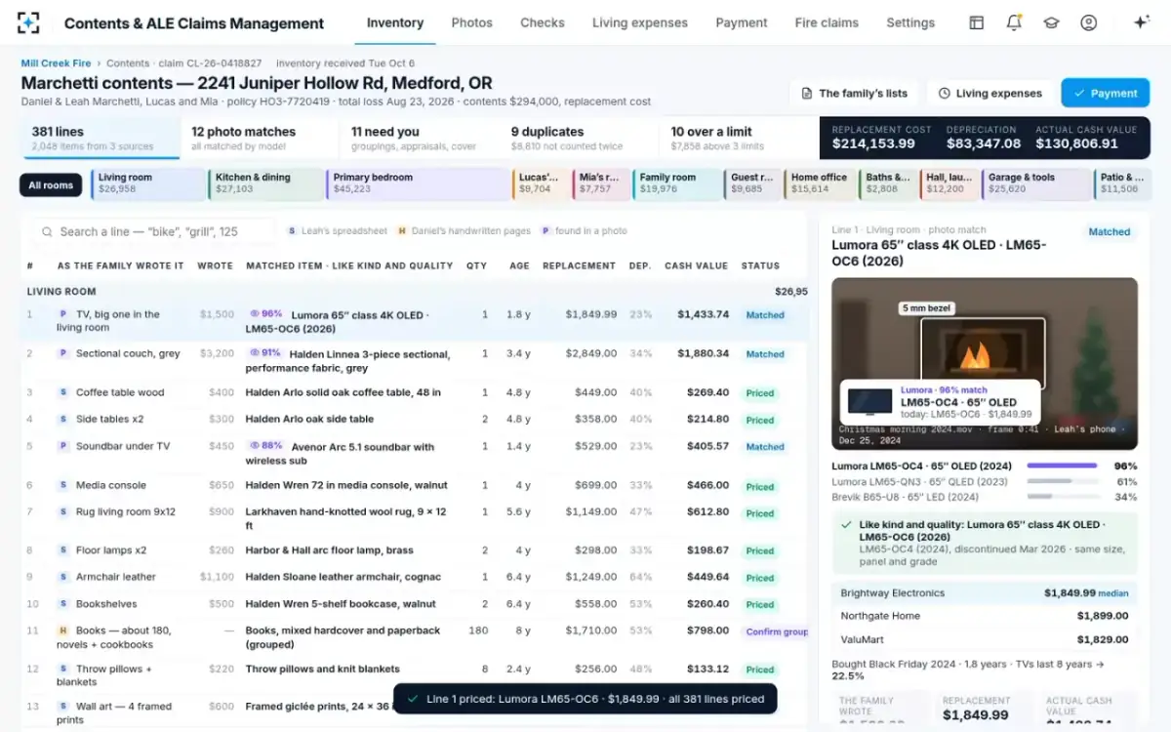Filter by Primary bedroom room chip

[x=418, y=183]
